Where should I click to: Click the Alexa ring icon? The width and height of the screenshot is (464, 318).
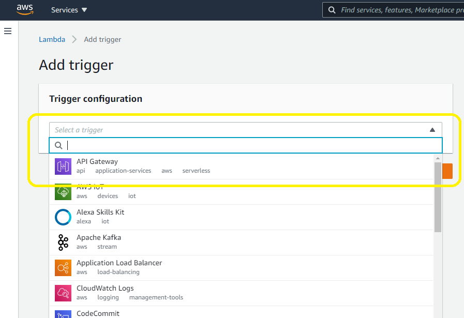[63, 217]
